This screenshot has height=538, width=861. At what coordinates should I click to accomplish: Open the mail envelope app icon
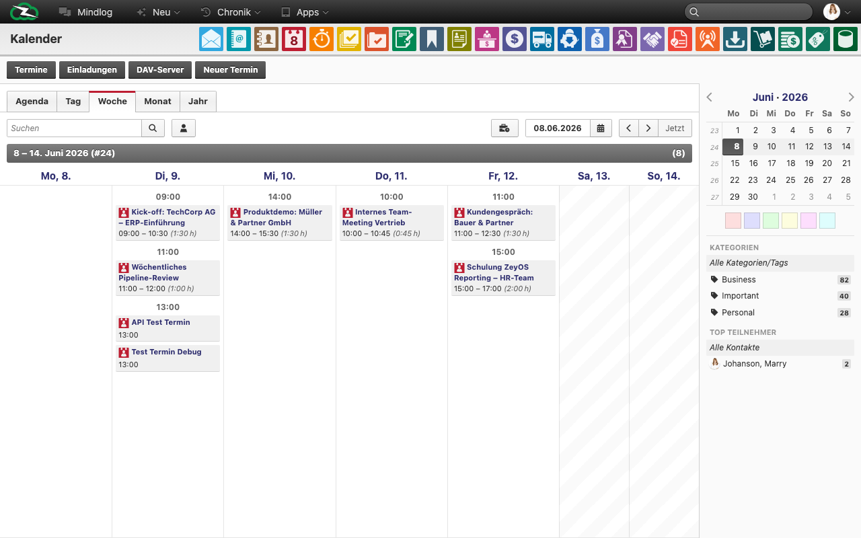point(211,39)
